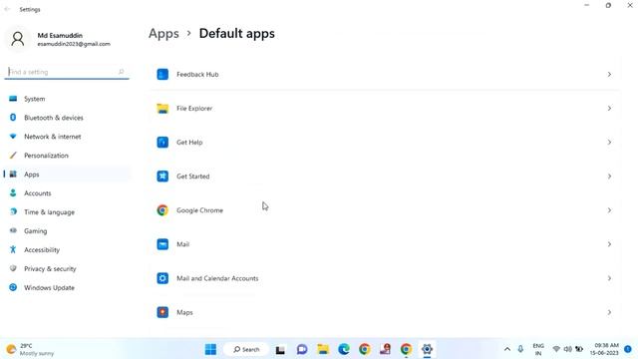The width and height of the screenshot is (638, 359).
Task: Click the Privacy & security shield icon
Action: [13, 268]
